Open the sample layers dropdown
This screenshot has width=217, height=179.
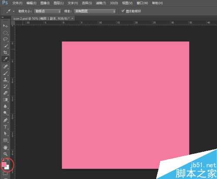95,11
